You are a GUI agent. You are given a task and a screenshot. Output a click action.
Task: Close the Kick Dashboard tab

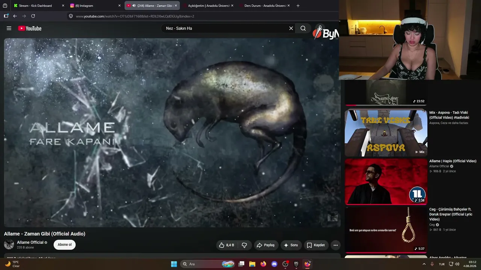[x=63, y=6]
